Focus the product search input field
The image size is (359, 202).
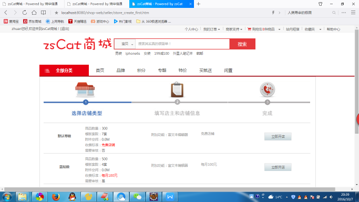[182, 44]
